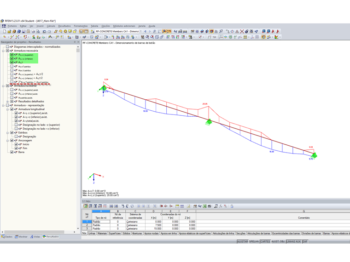The image size is (350, 262).
Task: Uncheck the As,+z (inferior) required reinforcement
Action: (x=12, y=58)
